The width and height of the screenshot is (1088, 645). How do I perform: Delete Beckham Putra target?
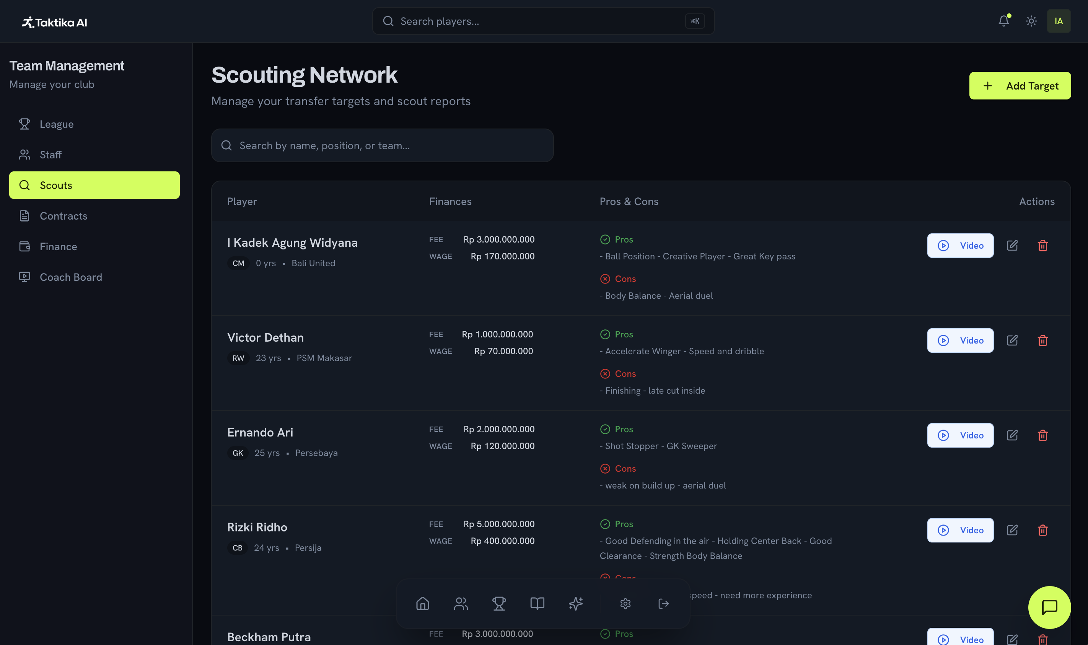coord(1042,639)
